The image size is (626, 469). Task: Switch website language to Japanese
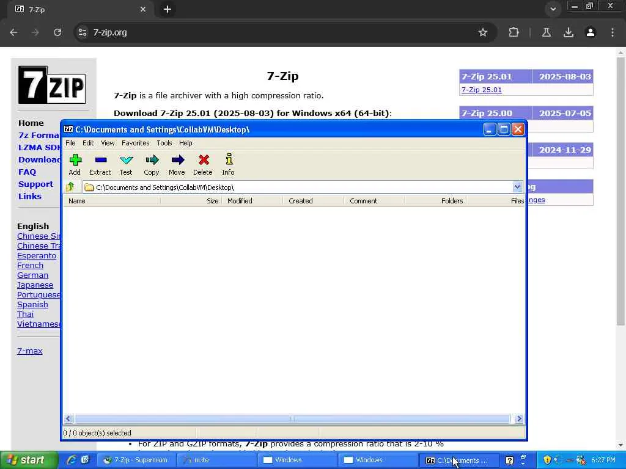35,285
